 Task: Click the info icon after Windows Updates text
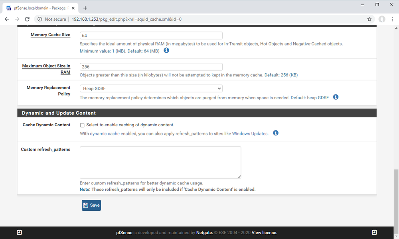pos(276,133)
